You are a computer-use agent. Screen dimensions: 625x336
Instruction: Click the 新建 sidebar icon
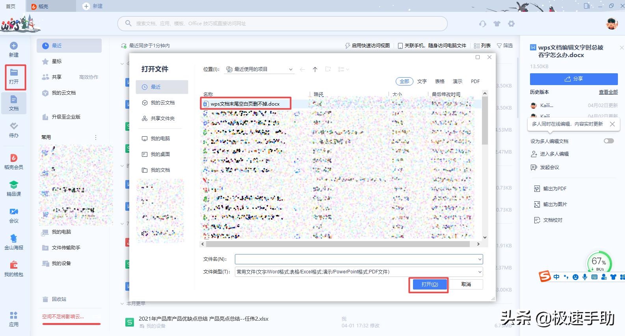[x=13, y=50]
